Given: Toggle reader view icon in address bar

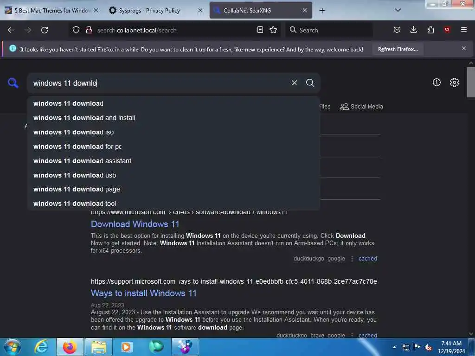Looking at the screenshot, I should pos(260,30).
